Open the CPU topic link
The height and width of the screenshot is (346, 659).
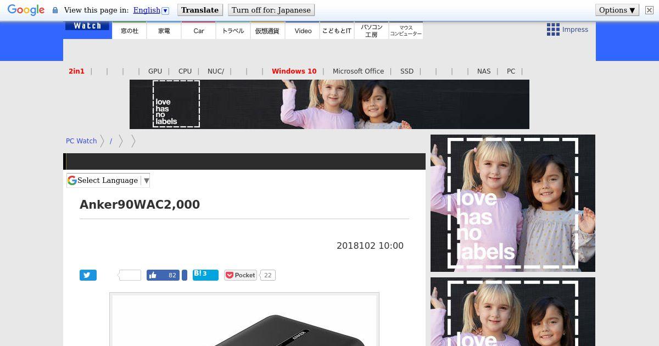click(x=185, y=71)
